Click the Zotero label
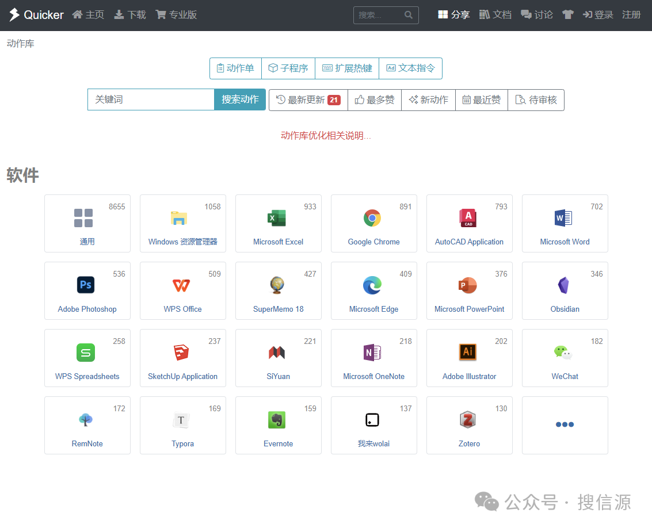 pos(469,444)
